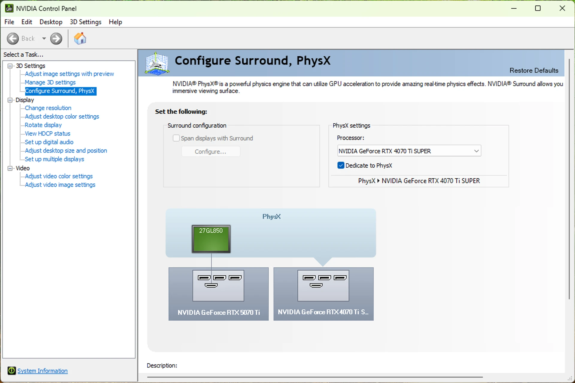Select the 27GL850 monitor icon
The image size is (575, 383).
(x=211, y=239)
